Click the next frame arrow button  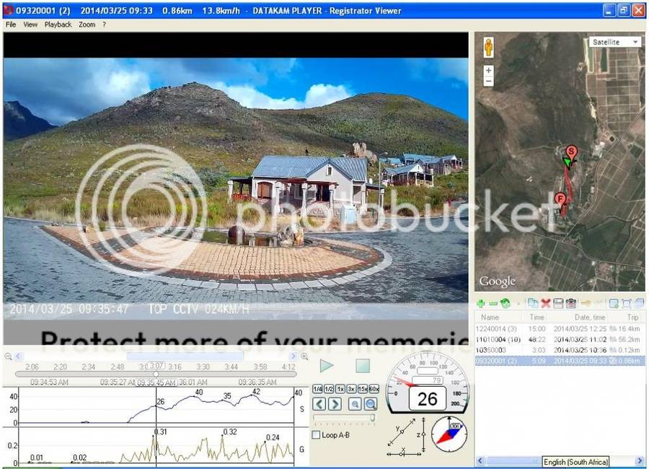point(335,404)
